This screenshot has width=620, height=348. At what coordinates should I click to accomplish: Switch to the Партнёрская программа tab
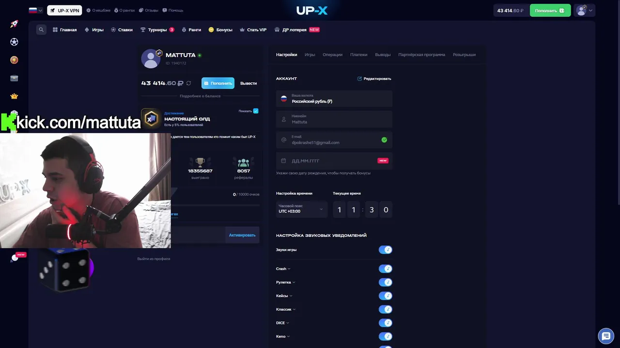421,55
